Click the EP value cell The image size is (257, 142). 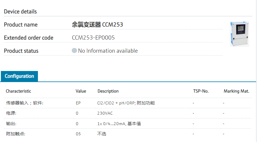(78, 103)
